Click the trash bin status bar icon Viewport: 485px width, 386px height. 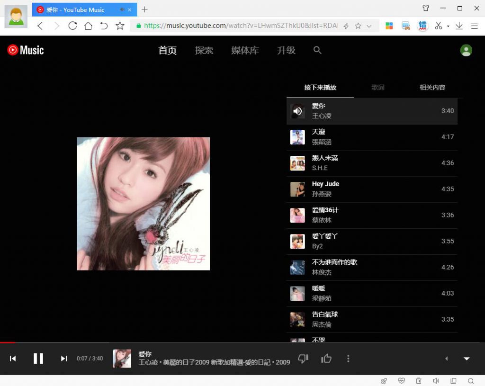click(x=419, y=381)
